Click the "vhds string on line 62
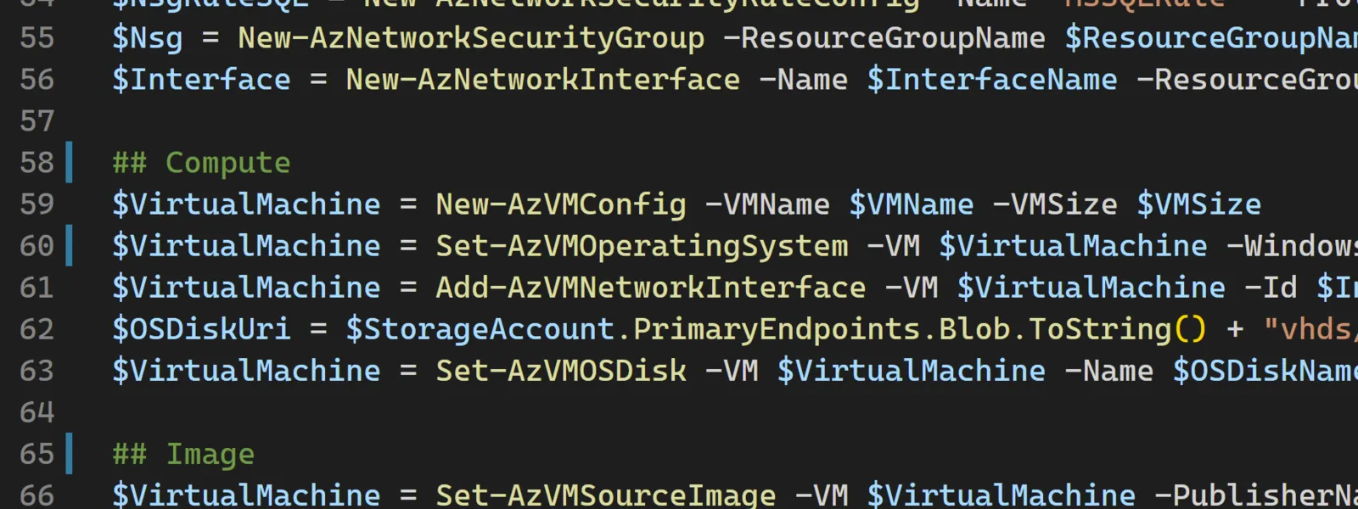Viewport: 1358px width, 509px height. pos(1310,329)
